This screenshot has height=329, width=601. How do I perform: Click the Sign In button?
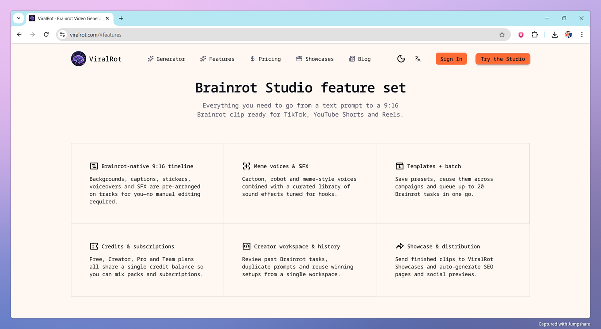(451, 59)
